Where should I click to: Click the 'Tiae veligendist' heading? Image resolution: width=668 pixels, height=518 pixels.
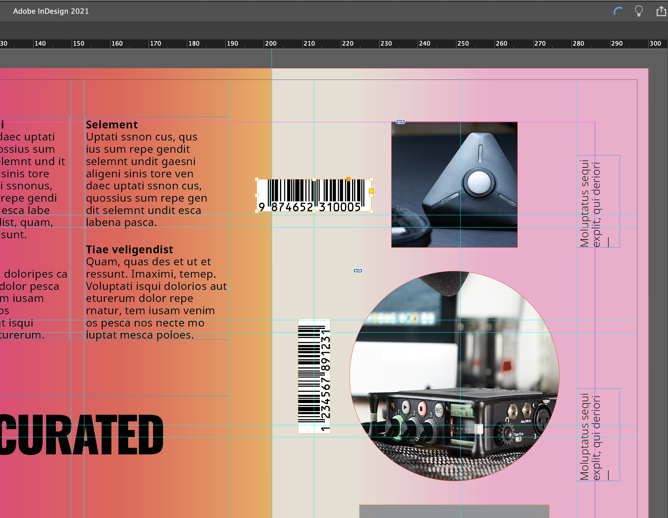click(x=129, y=249)
